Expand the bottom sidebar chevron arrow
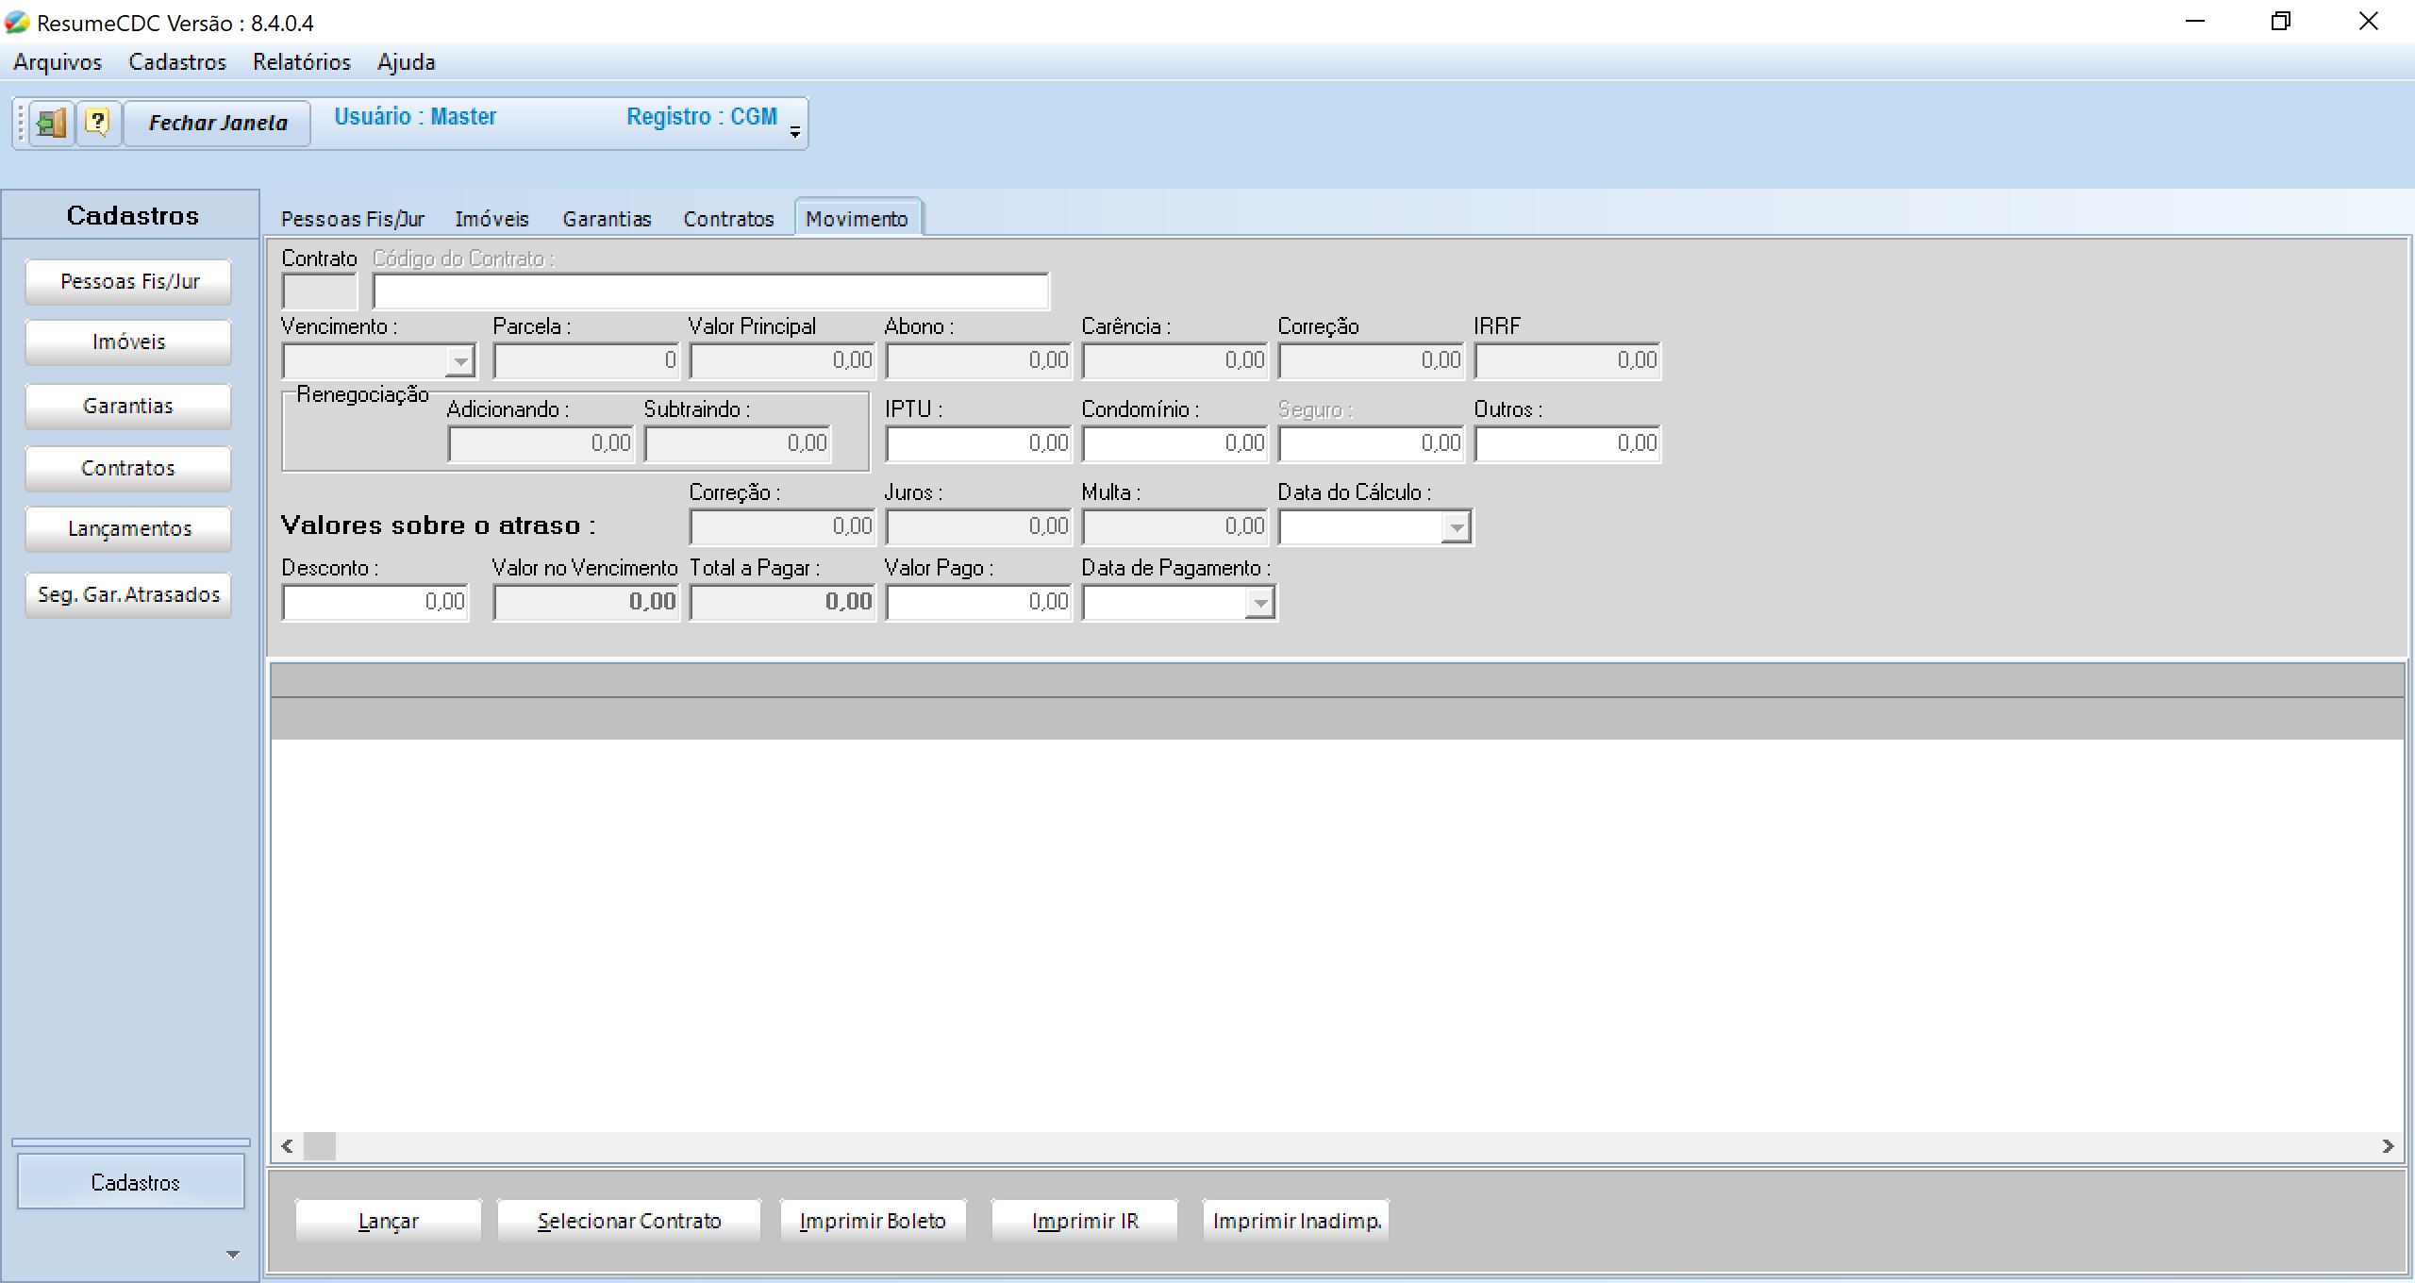 (233, 1255)
